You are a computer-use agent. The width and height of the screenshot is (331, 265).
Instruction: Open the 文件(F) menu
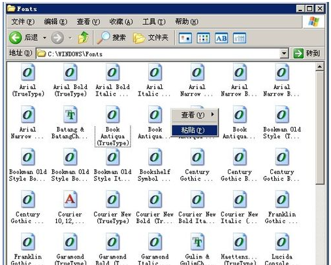pyautogui.click(x=23, y=22)
